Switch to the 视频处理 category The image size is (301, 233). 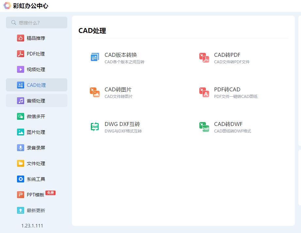pyautogui.click(x=36, y=70)
